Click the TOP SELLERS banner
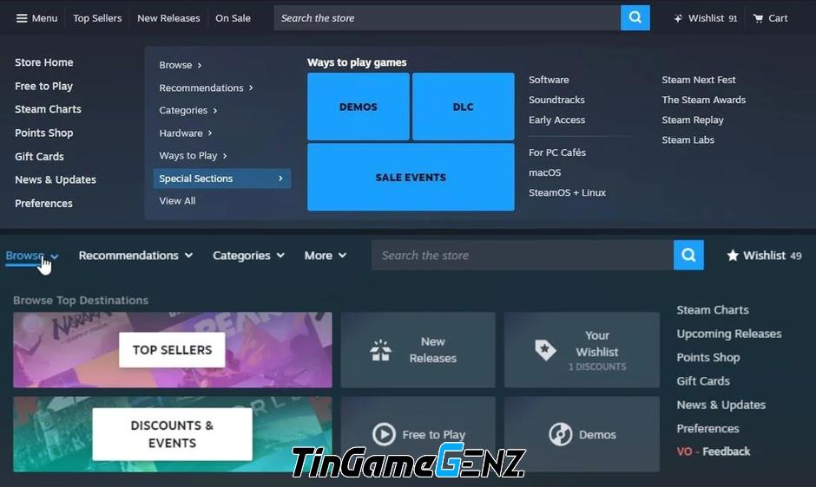This screenshot has height=487, width=816. click(x=172, y=350)
